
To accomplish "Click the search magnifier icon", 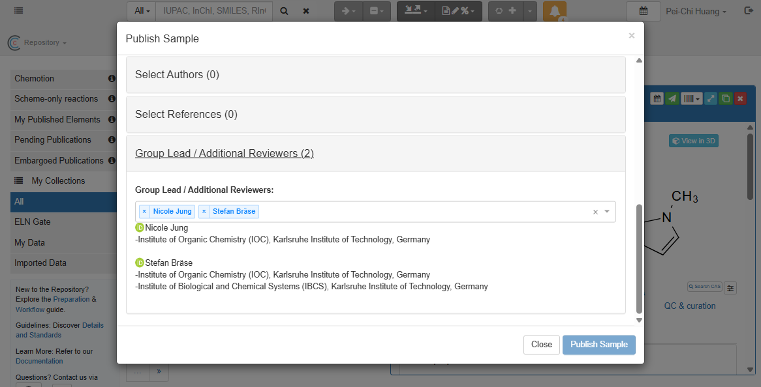I will 284,11.
